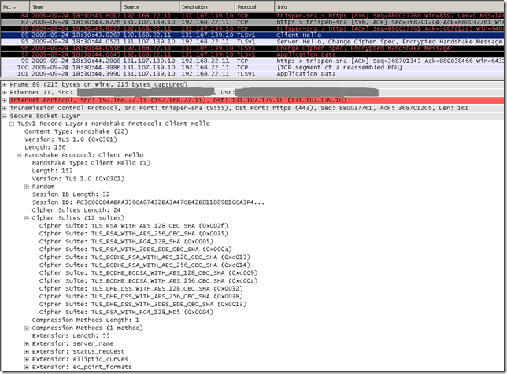Expand the Frame 89 tree node

(x=5, y=85)
